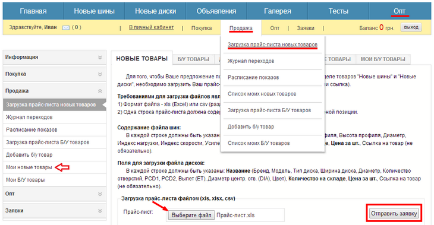Click the Выберите файл button
Viewport: 434px width, 225px height.
191,215
